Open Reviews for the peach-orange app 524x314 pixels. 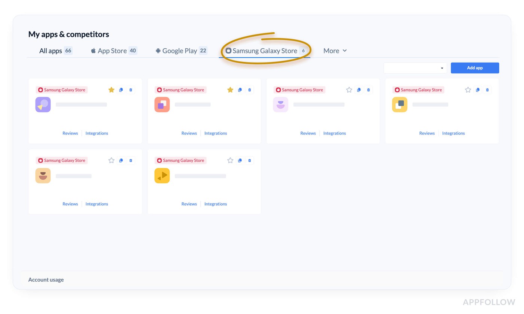click(70, 204)
